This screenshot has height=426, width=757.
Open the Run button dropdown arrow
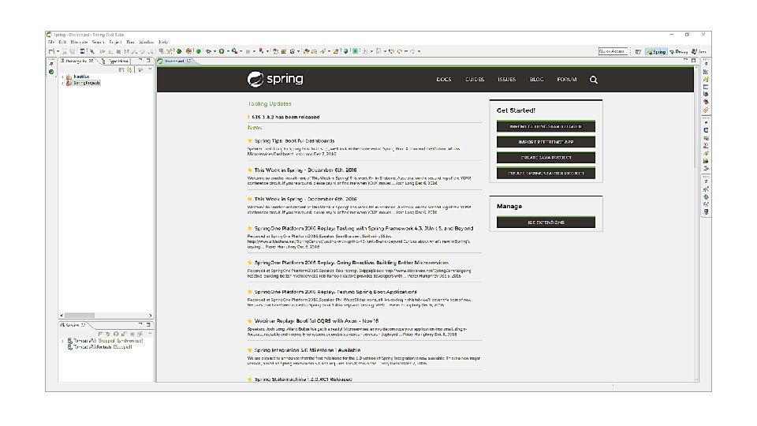pyautogui.click(x=229, y=51)
